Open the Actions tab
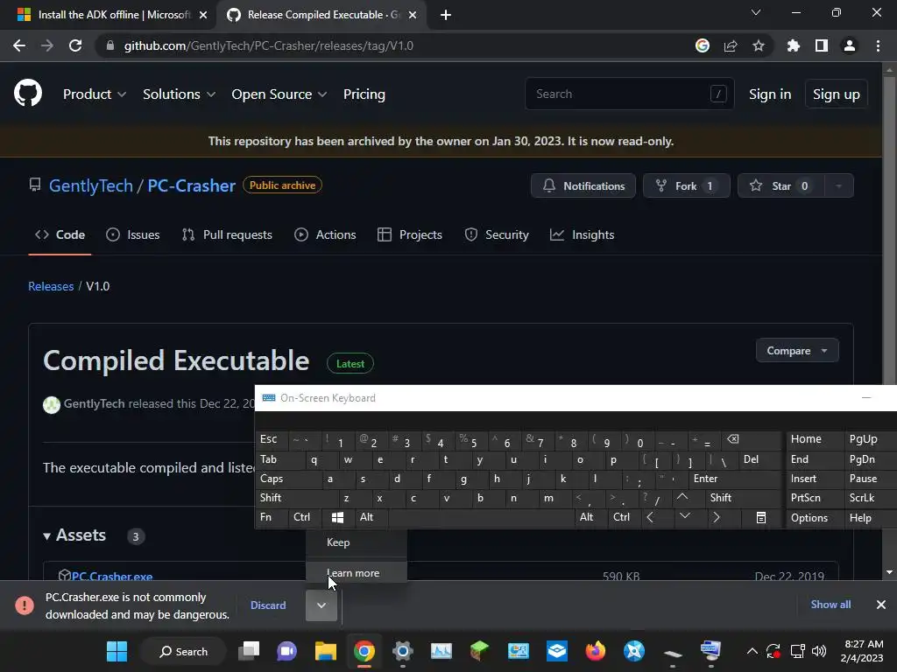 pos(326,234)
